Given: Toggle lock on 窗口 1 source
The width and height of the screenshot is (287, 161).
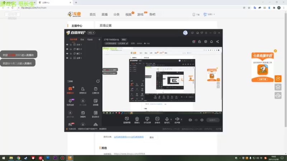Looking at the screenshot, I should (x=71, y=53).
